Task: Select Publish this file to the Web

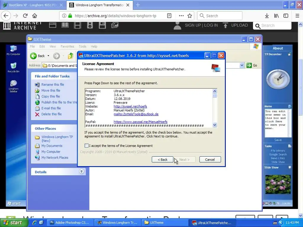Action: (59, 102)
